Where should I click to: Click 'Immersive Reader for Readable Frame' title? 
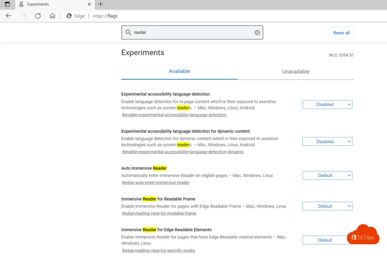point(158,199)
